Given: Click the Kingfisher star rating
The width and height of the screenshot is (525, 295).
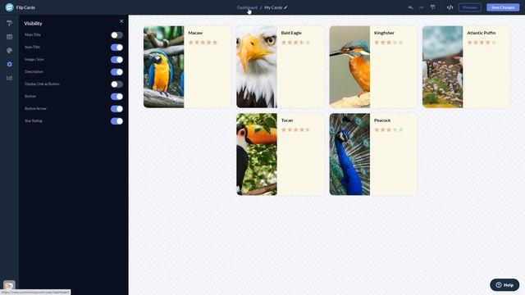Looking at the screenshot, I should [389, 42].
